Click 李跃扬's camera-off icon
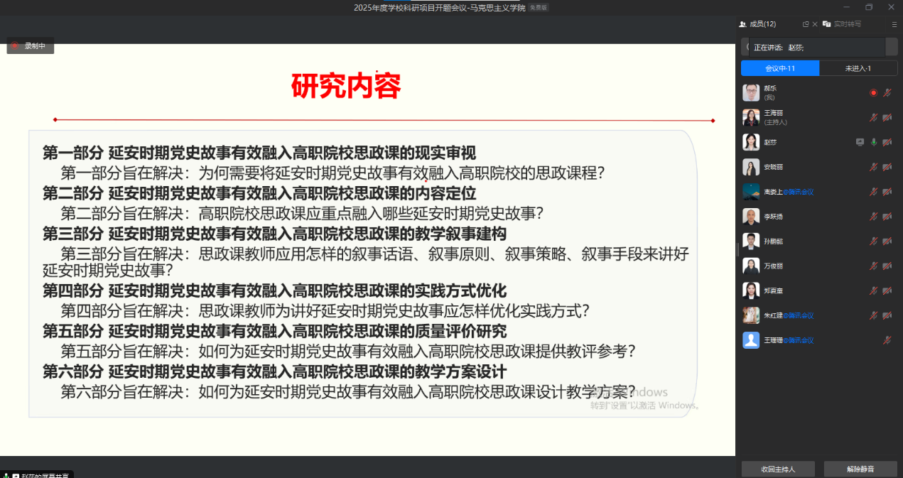Viewport: 903px width, 478px height. click(x=887, y=217)
